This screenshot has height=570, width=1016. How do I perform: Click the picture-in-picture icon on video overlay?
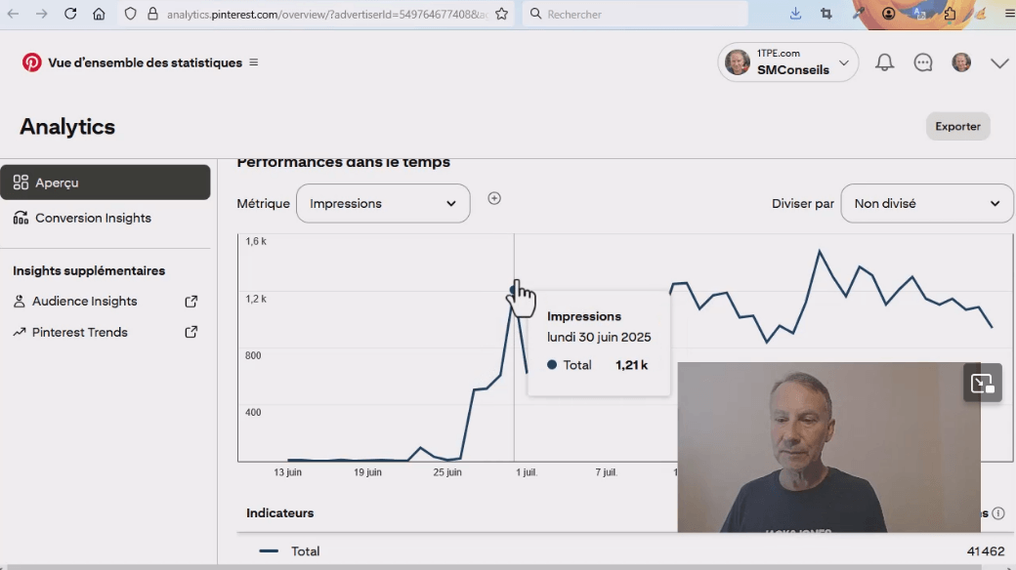(983, 384)
